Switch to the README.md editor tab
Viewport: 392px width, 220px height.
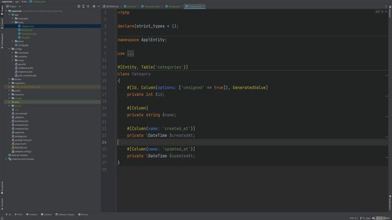(x=111, y=6)
